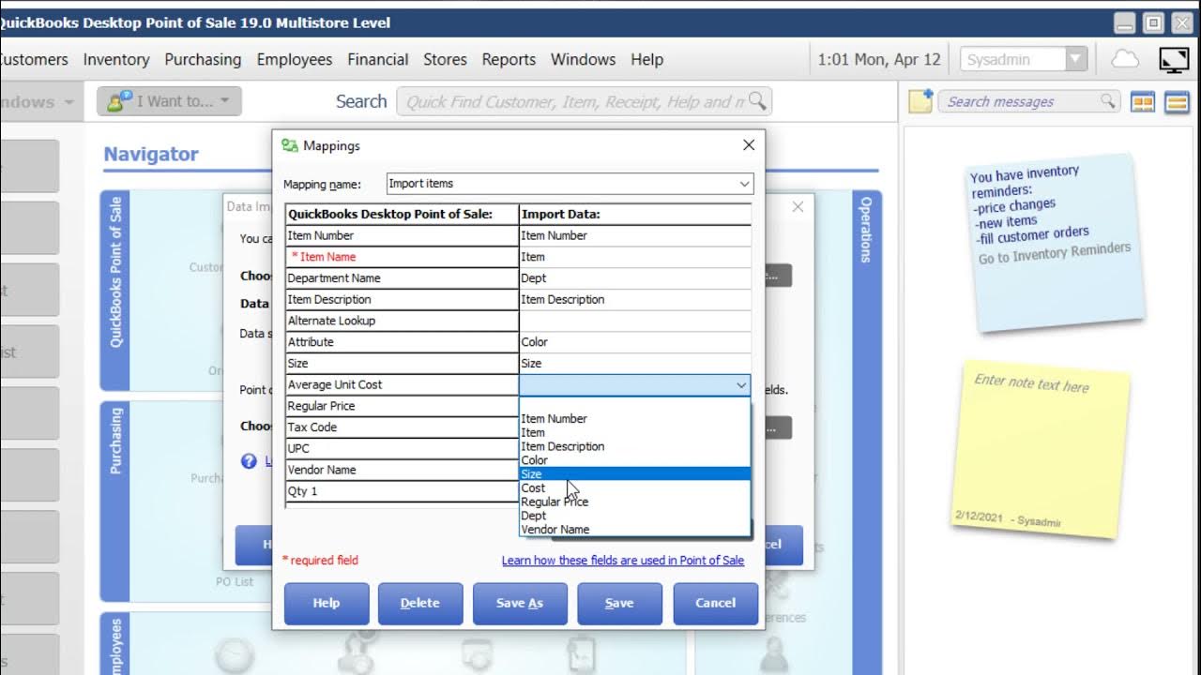The height and width of the screenshot is (675, 1201).
Task: Click the Mappings dialog title icon
Action: (290, 145)
